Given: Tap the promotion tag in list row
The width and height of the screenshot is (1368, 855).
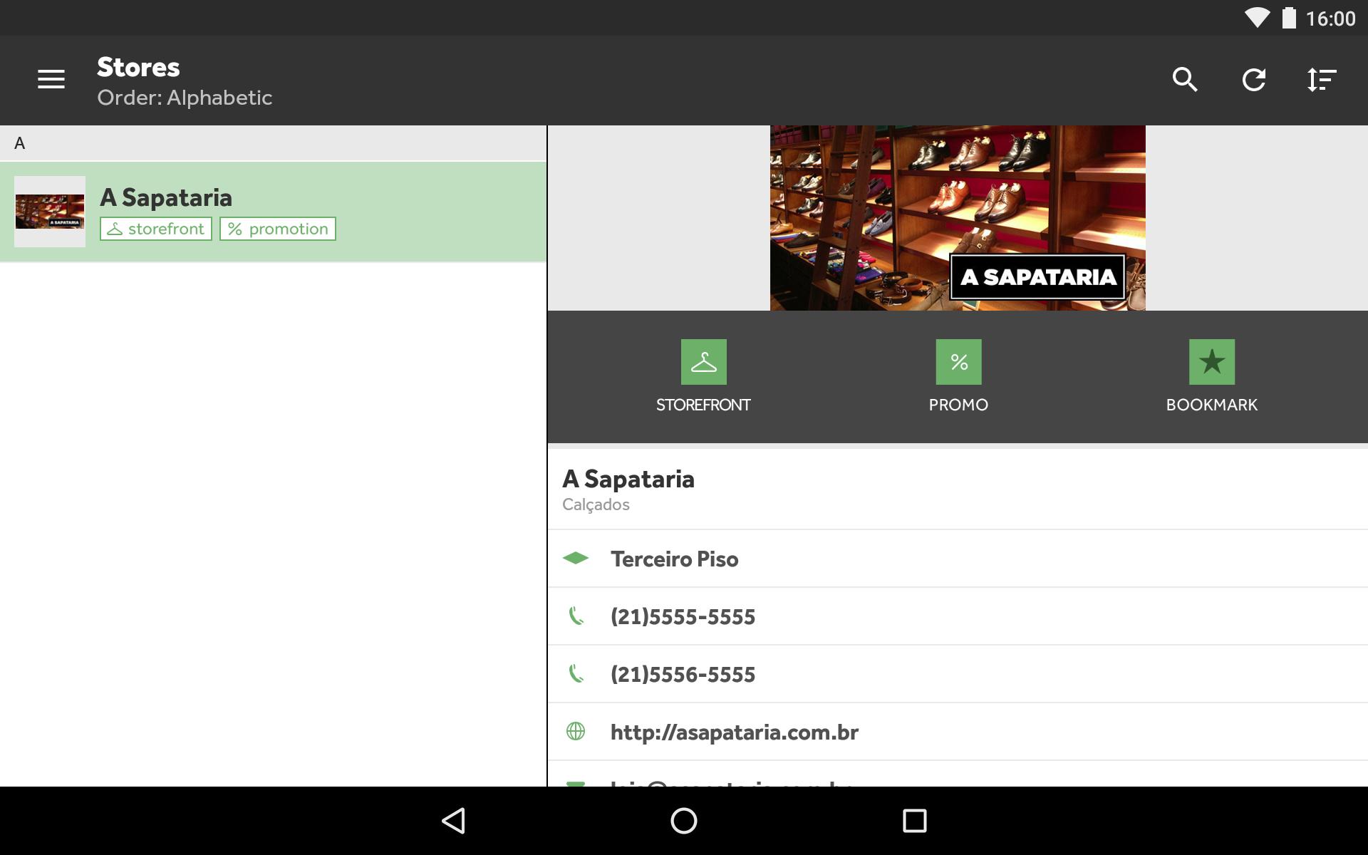Looking at the screenshot, I should click(x=278, y=229).
